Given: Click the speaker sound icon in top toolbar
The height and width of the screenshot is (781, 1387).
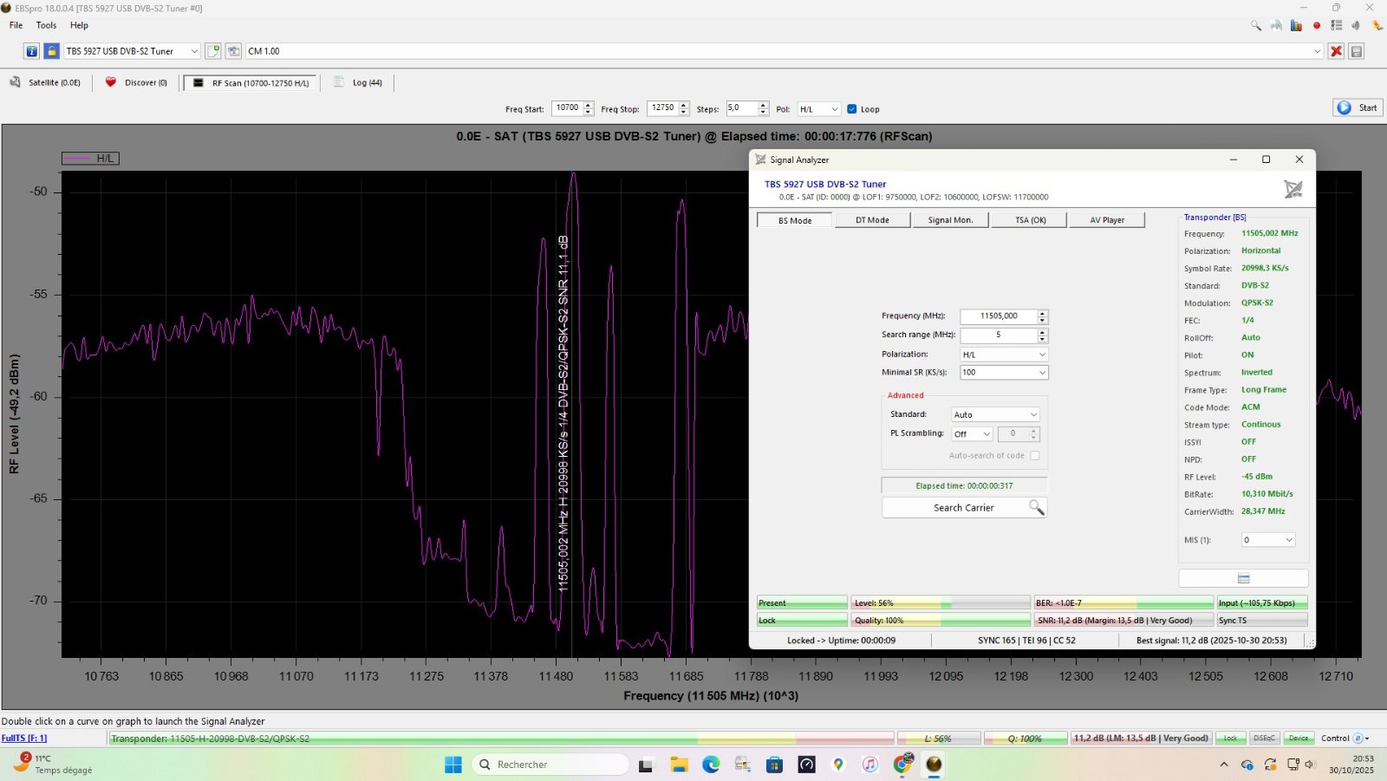Looking at the screenshot, I should click(x=1356, y=26).
